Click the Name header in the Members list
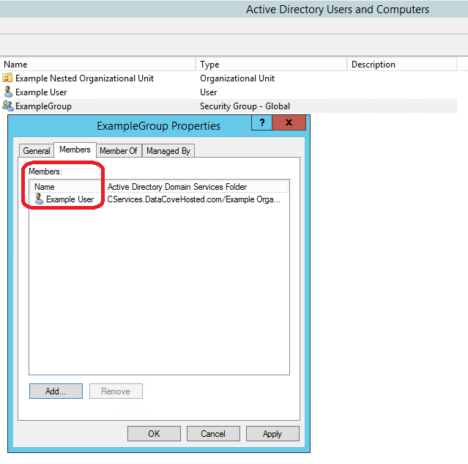 (x=66, y=187)
